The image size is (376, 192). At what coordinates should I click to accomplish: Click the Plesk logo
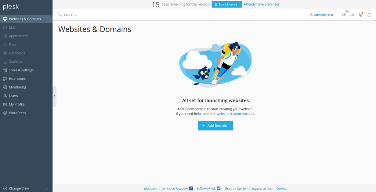[x=11, y=7]
